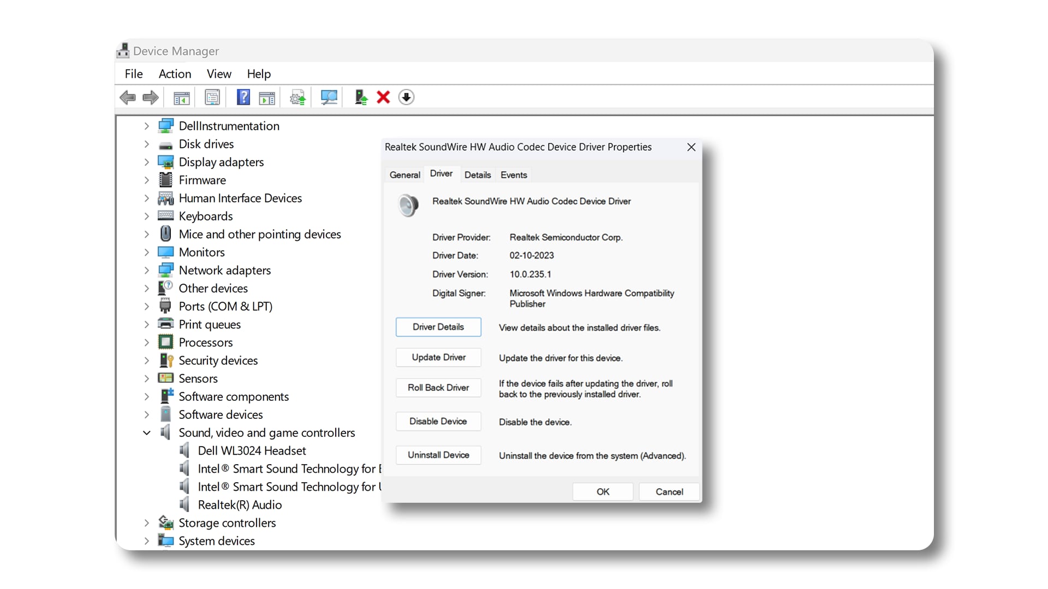Switch to the General tab
Screen dimensions: 1048x589
[404, 175]
